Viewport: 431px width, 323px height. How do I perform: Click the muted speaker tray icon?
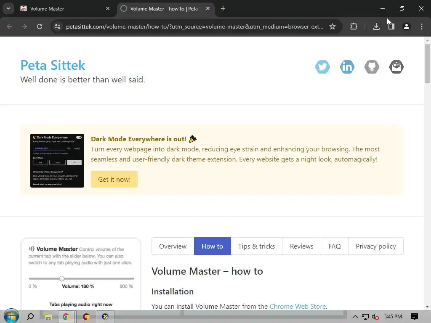pos(375,317)
